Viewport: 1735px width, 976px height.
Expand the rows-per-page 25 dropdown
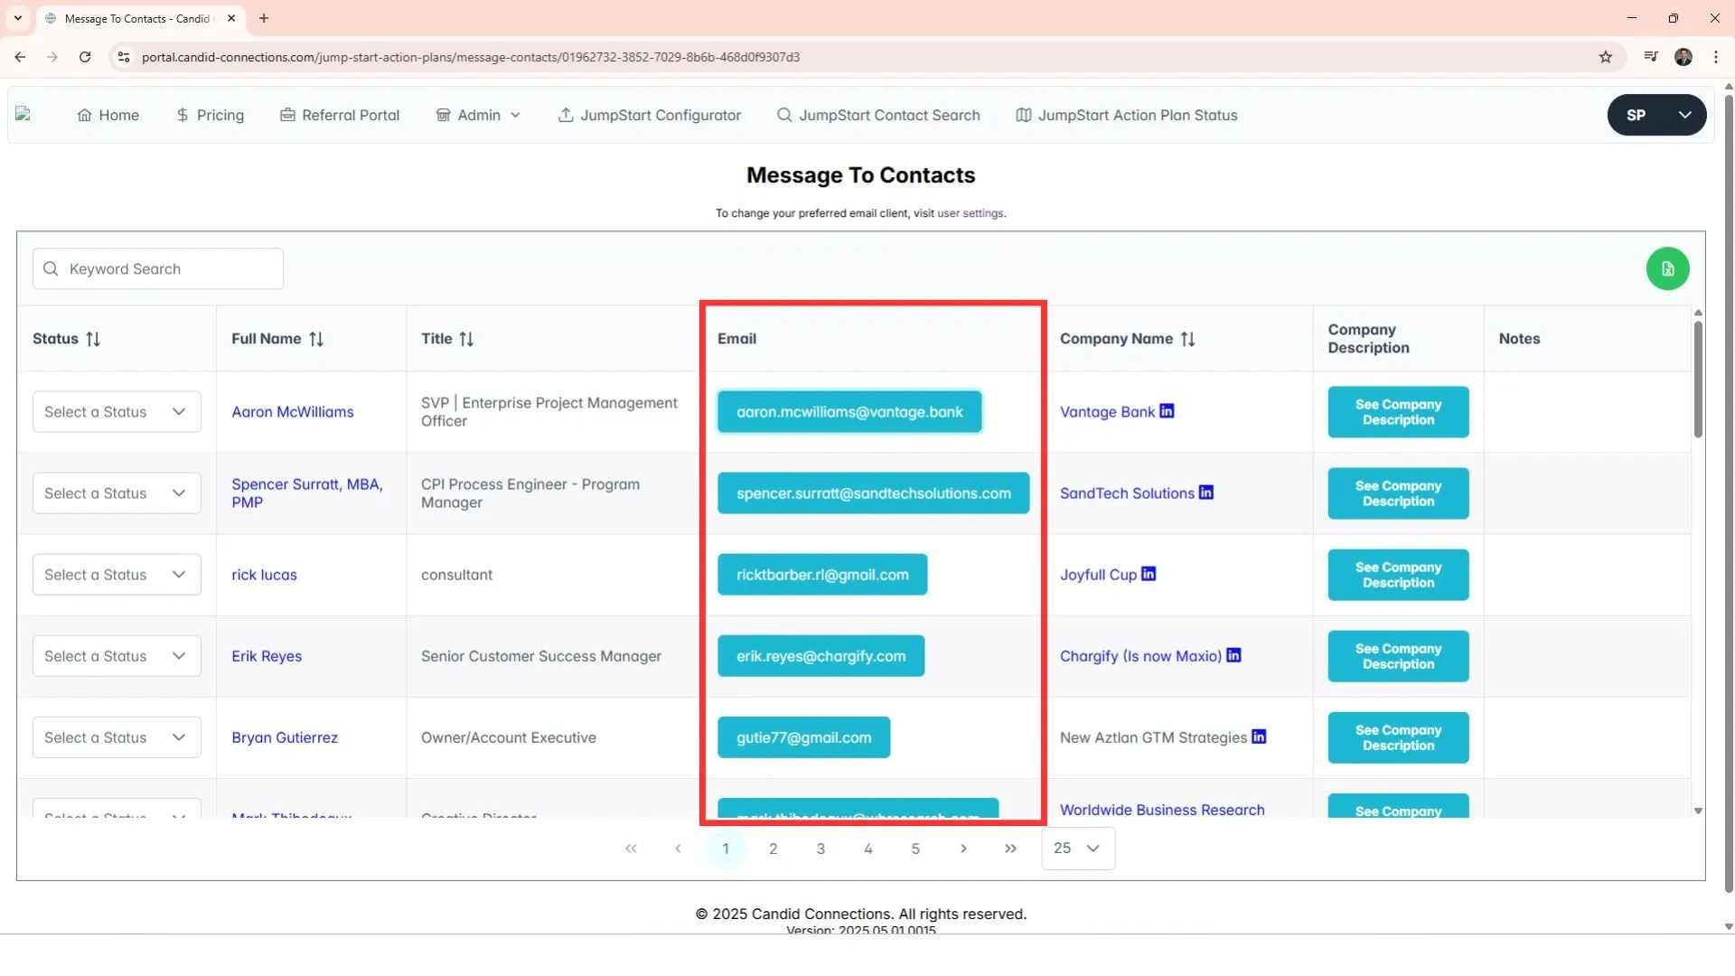click(1078, 848)
